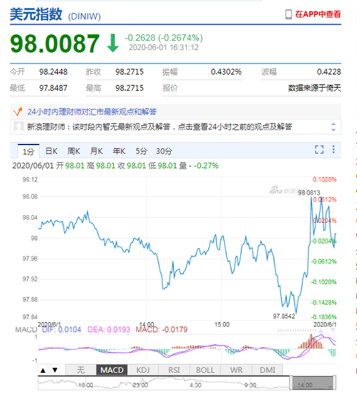Select the 1分 chart tab
357x396 pixels.
(x=29, y=152)
